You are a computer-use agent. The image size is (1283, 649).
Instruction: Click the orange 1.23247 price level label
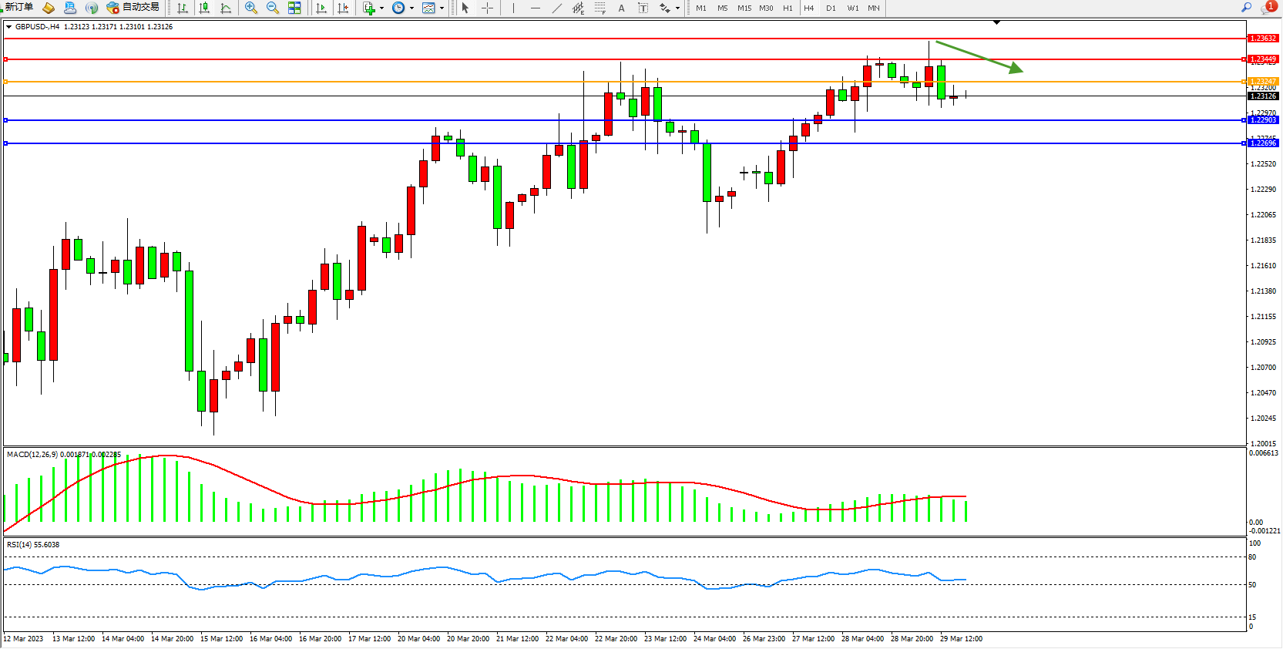point(1262,81)
